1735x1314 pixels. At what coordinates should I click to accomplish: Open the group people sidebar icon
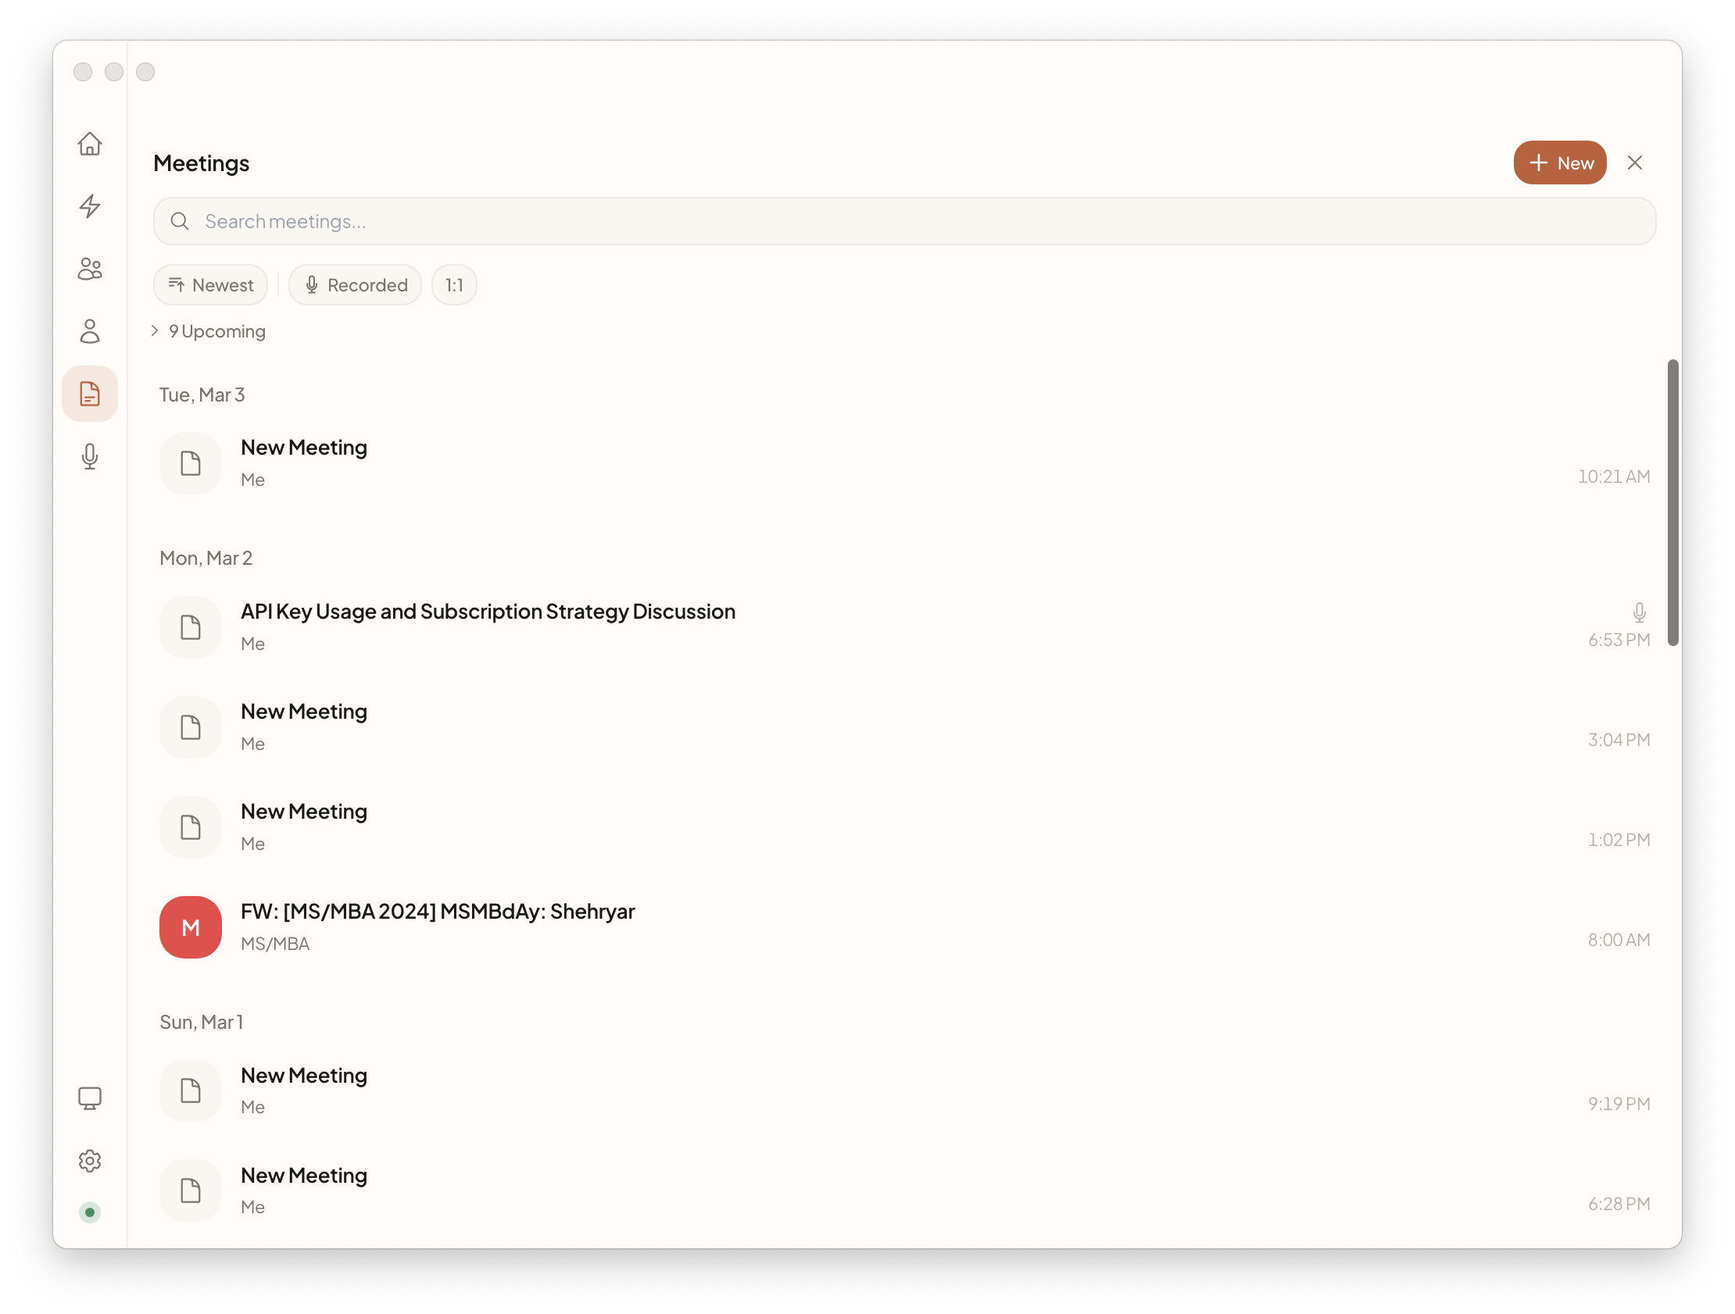click(90, 269)
